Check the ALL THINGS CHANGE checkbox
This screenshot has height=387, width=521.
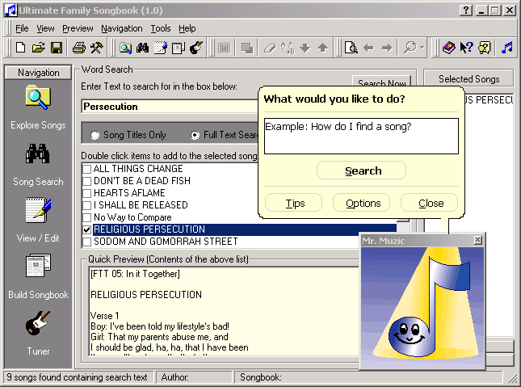coord(87,169)
